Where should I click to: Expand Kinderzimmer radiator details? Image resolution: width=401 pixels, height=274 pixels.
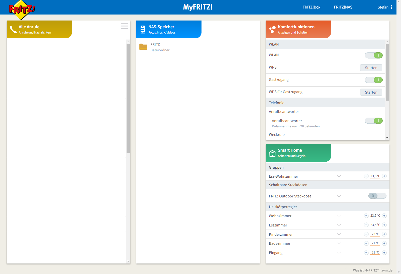[x=339, y=234]
